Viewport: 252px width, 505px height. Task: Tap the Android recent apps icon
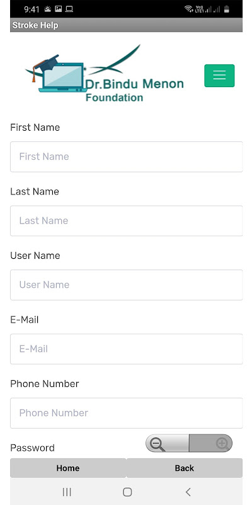pyautogui.click(x=67, y=492)
